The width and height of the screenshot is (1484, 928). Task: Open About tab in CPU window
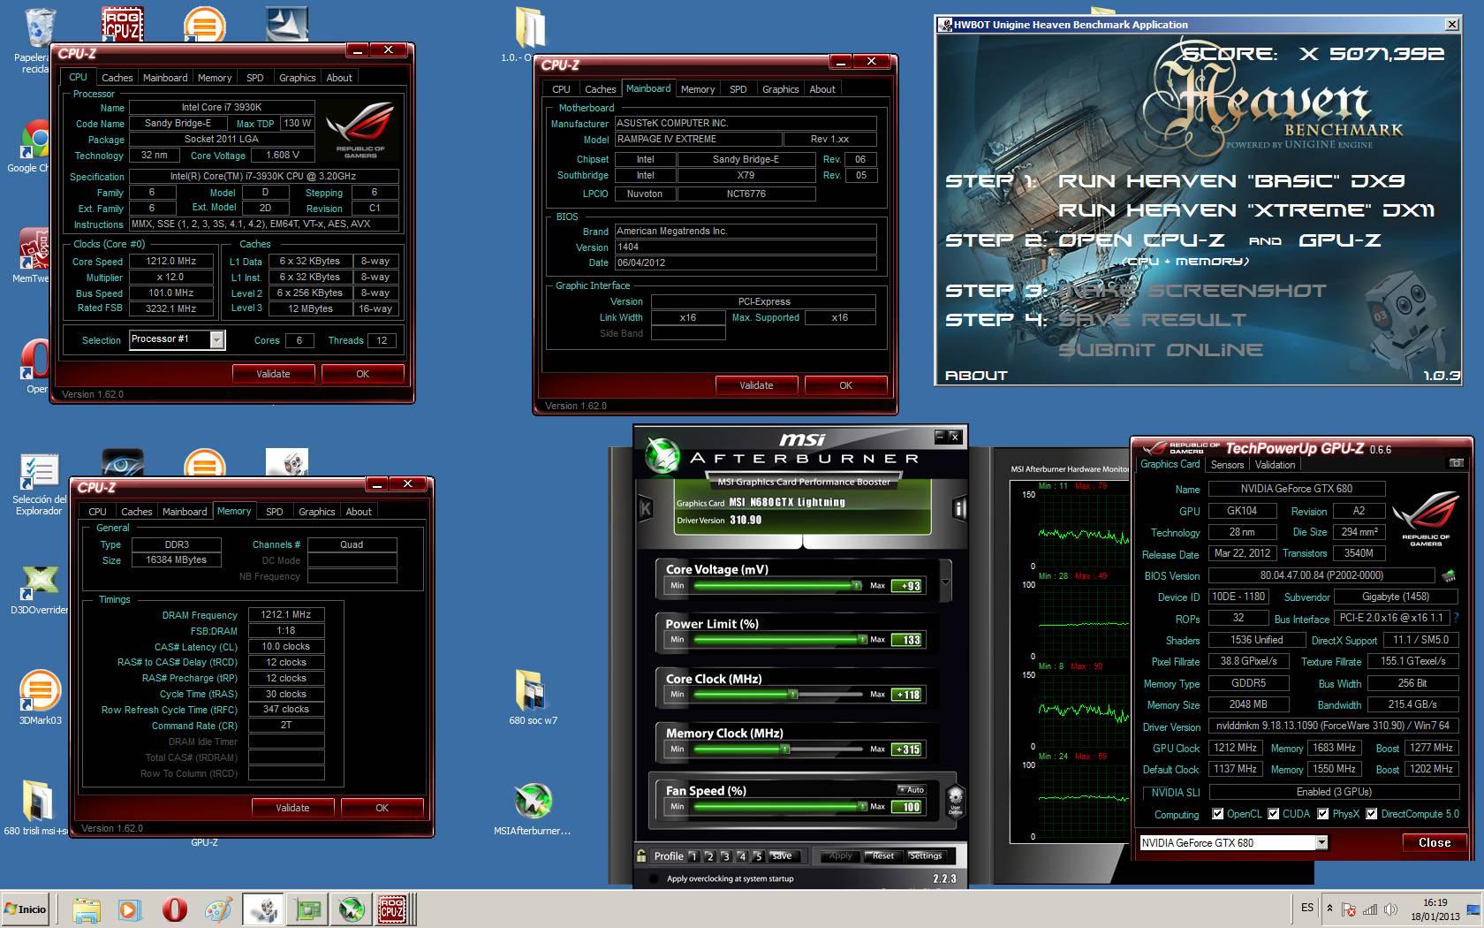[339, 78]
